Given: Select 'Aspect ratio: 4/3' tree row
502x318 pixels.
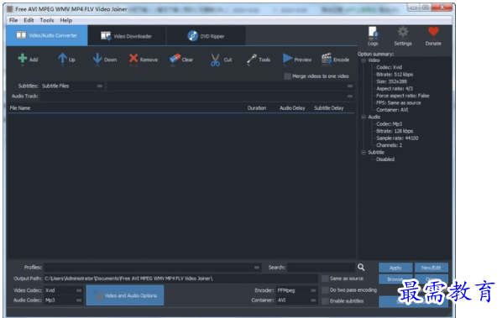Looking at the screenshot, I should pos(395,89).
